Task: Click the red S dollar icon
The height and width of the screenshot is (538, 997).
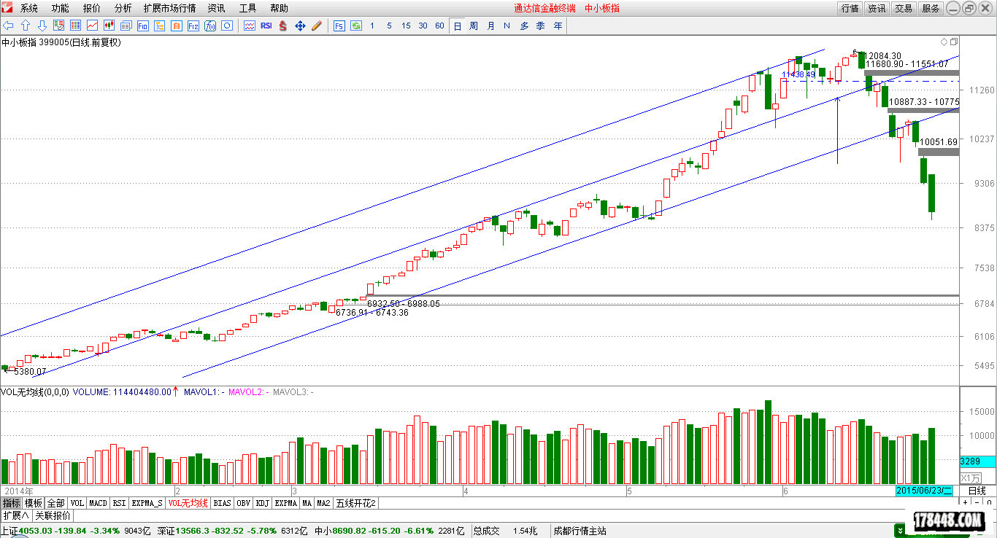Action: [283, 26]
